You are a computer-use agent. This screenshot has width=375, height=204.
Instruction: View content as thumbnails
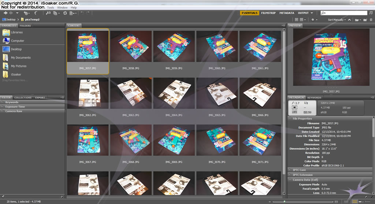354,201
